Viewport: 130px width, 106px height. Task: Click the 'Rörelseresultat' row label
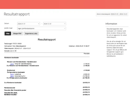click(x=9, y=88)
